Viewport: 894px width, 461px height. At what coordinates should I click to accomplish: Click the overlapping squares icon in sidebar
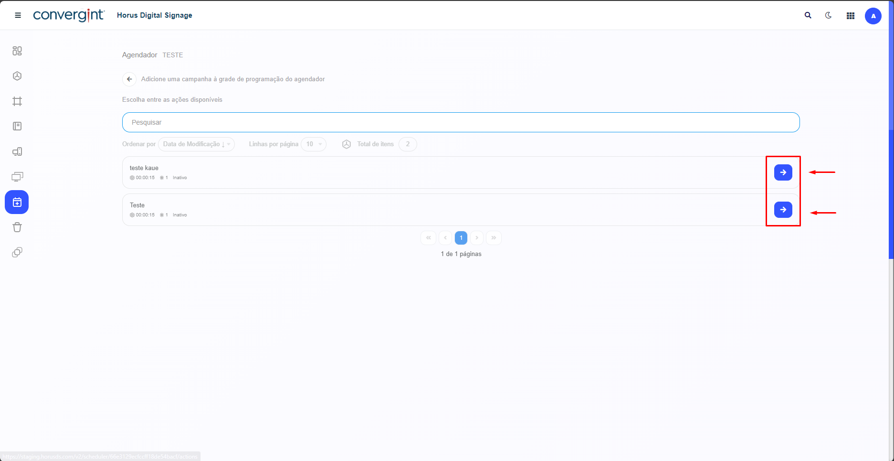click(x=17, y=252)
